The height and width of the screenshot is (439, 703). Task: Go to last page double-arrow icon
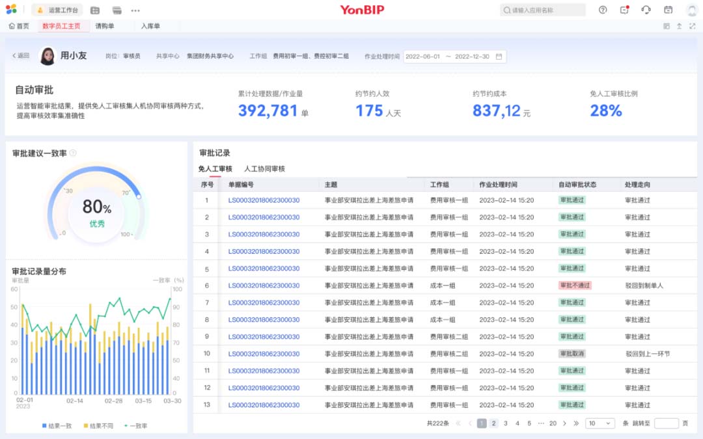tap(576, 423)
